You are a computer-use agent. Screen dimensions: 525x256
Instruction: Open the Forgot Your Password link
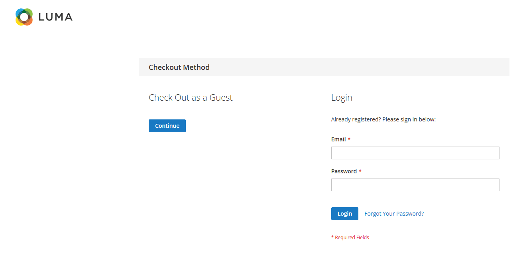[x=394, y=214]
